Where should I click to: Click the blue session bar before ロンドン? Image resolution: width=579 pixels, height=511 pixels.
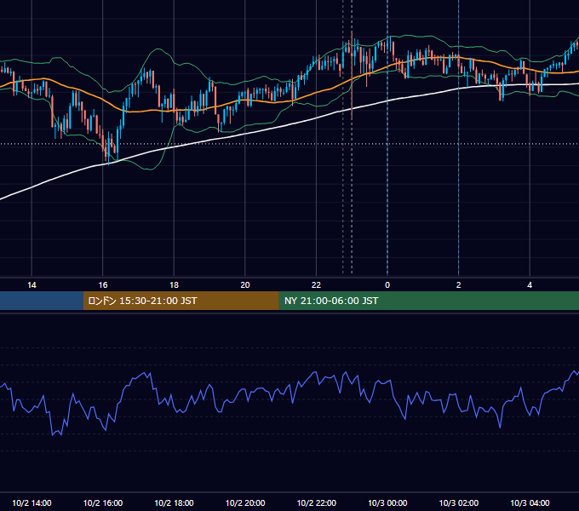(42, 301)
